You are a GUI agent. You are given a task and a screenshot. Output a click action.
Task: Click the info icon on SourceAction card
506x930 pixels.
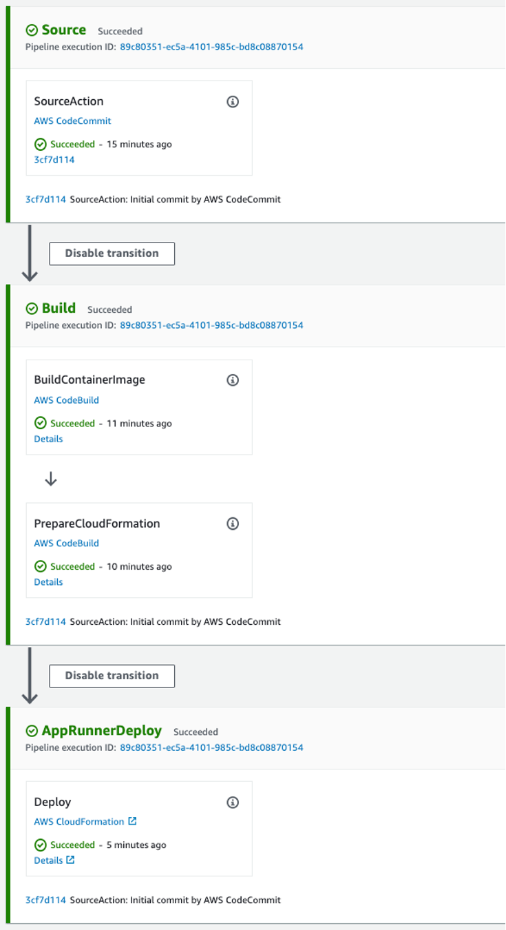[233, 101]
